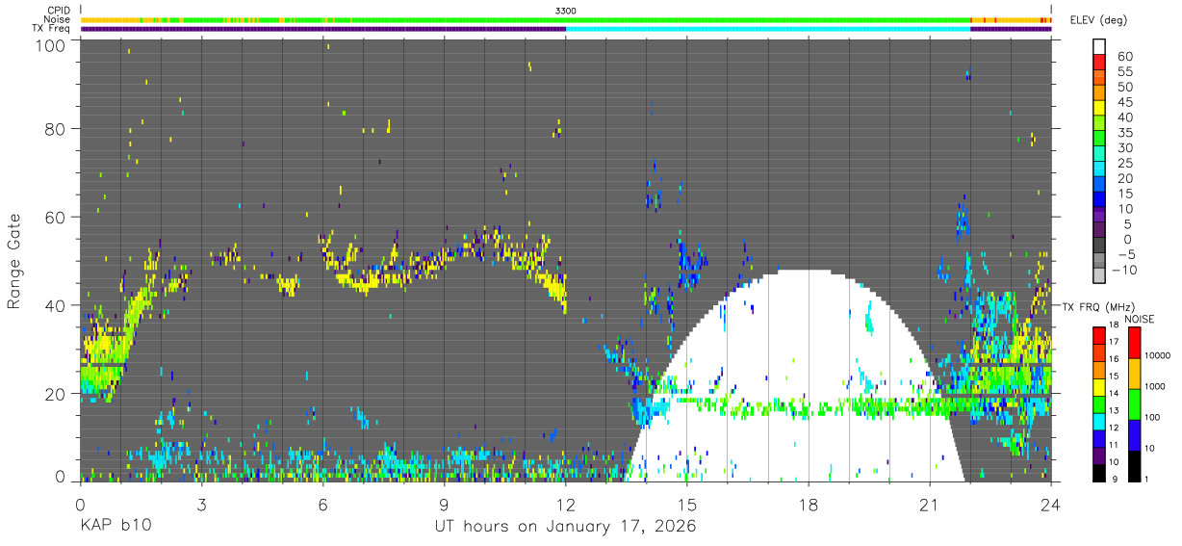Image resolution: width=1182 pixels, height=546 pixels.
Task: Click the TX Freq row label at top left
Action: [51, 29]
